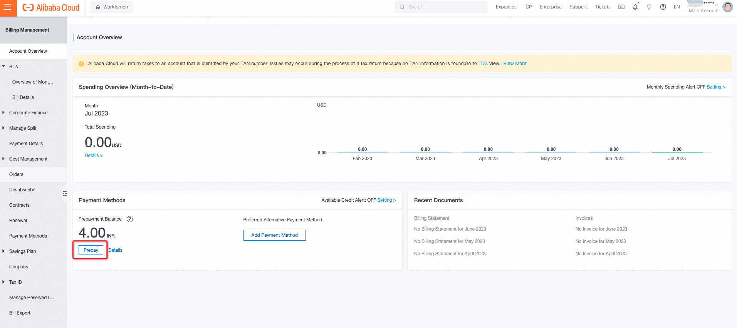Image resolution: width=737 pixels, height=328 pixels.
Task: Expand the Corporate Finance section
Action: tap(4, 112)
